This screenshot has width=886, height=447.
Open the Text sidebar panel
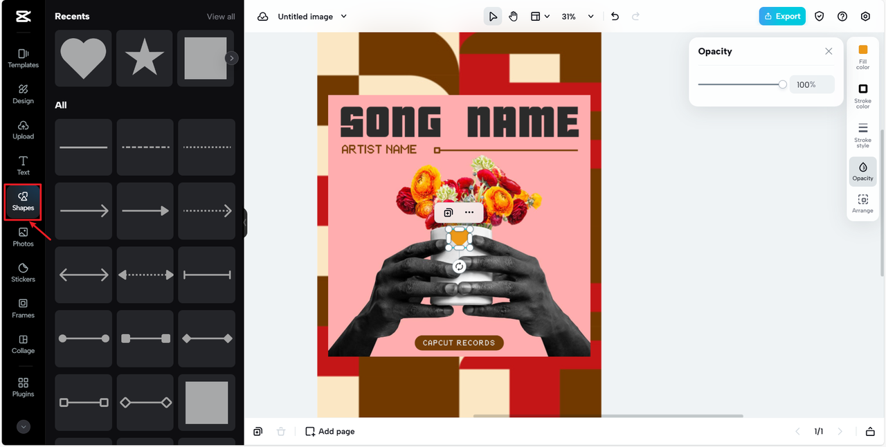tap(23, 166)
